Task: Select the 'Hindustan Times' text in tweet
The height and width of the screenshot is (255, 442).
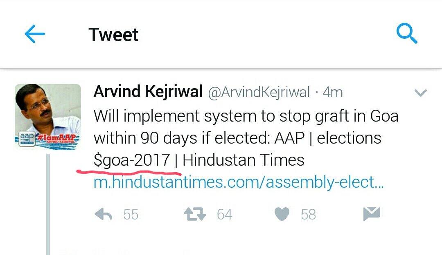Action: (x=243, y=160)
